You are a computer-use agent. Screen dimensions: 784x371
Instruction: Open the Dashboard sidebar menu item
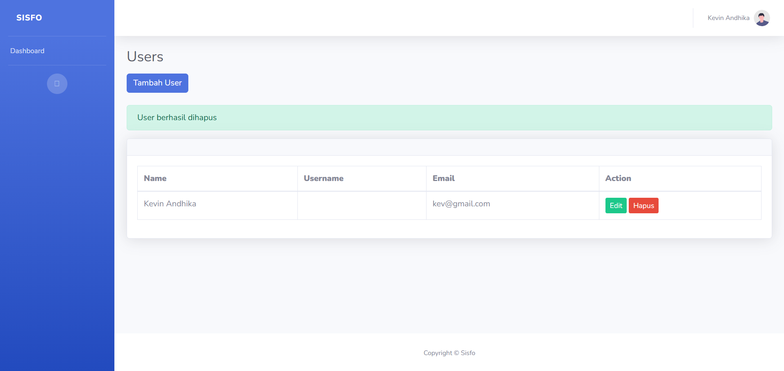[27, 51]
